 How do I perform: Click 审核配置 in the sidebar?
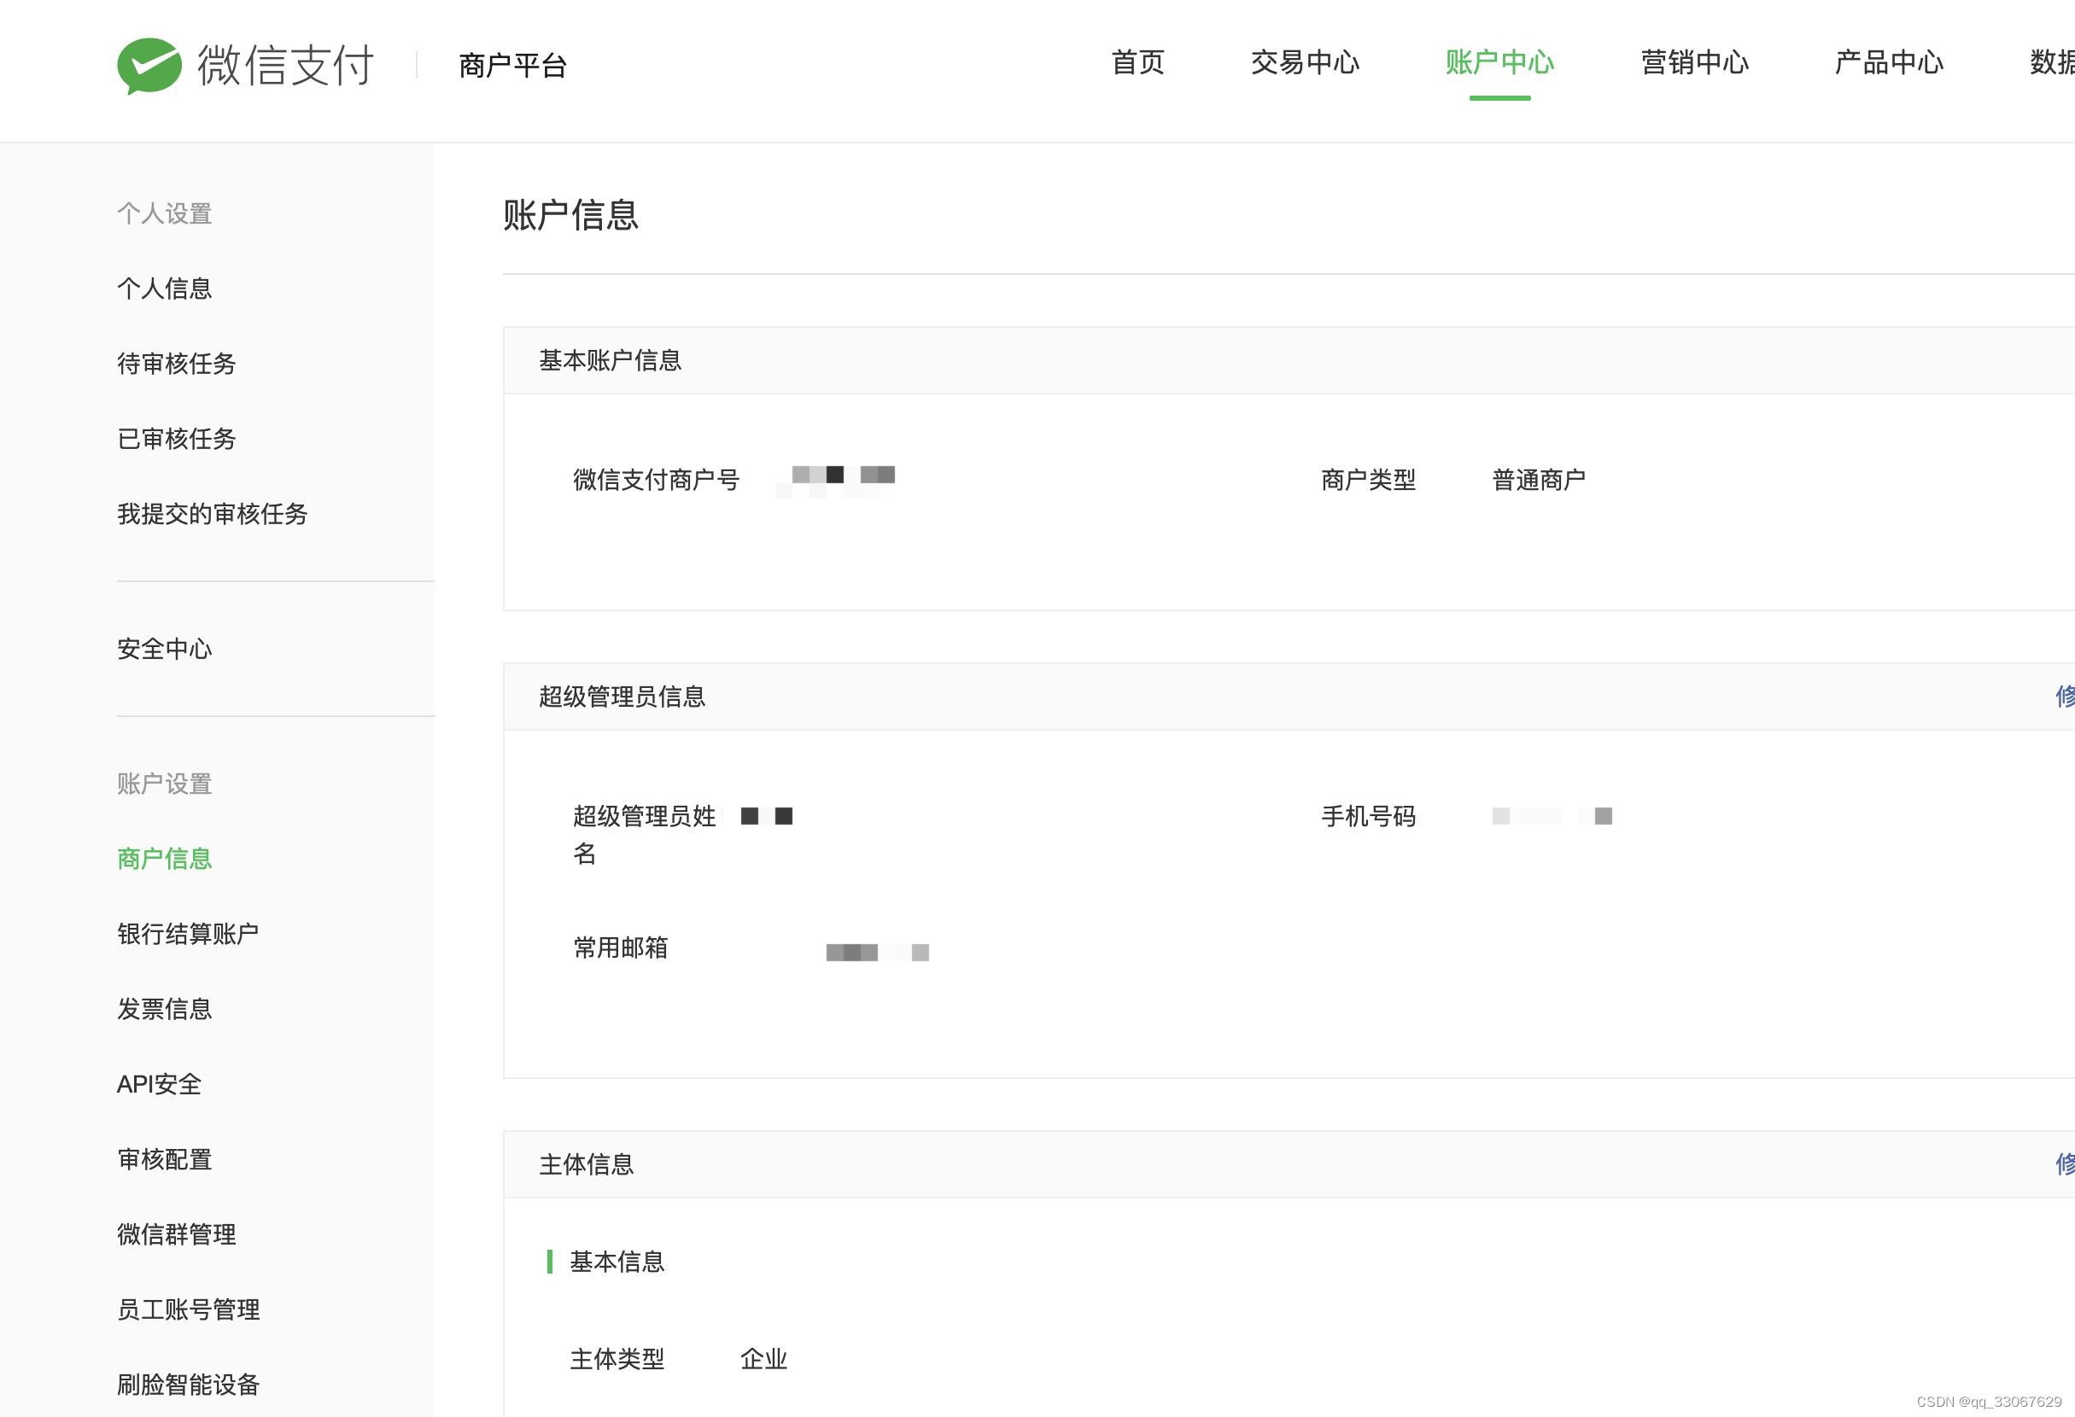point(164,1159)
